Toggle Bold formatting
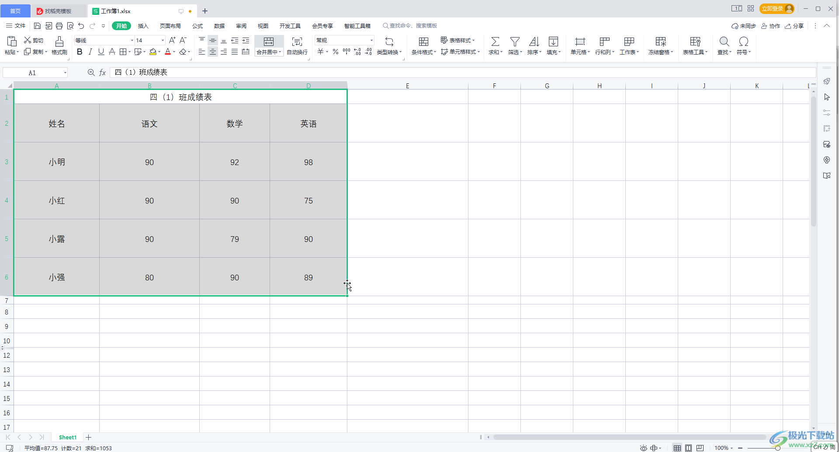Viewport: 839px width, 452px height. click(80, 52)
